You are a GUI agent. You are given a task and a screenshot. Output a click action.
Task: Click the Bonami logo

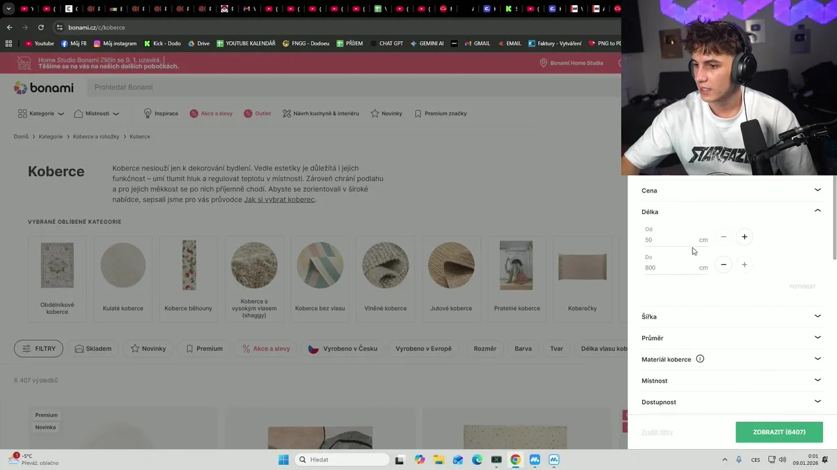[x=44, y=87]
